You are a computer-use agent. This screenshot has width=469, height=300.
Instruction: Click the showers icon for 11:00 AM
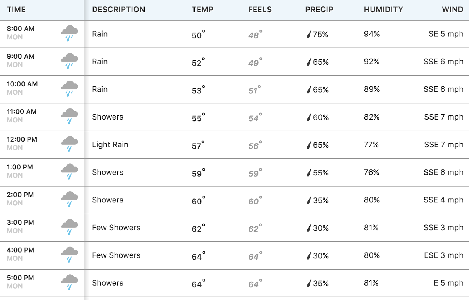click(69, 116)
